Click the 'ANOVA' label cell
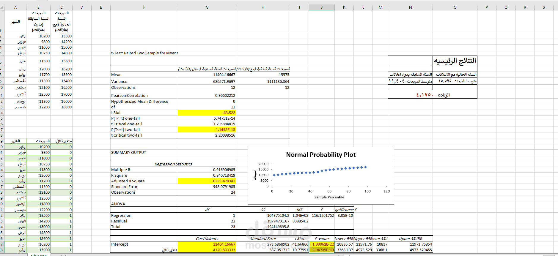 (x=144, y=204)
